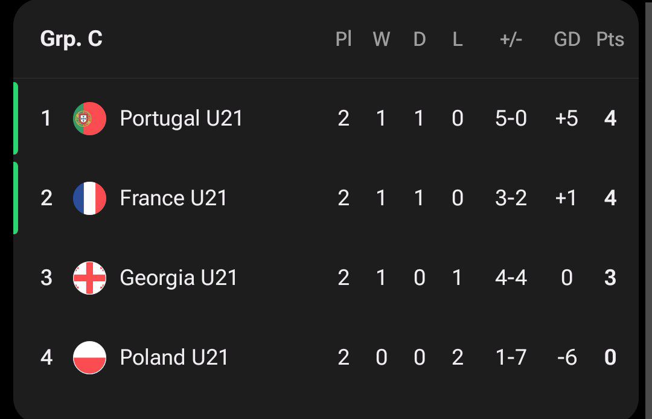
Task: Click the Pl matches played column header
Action: coord(344,39)
